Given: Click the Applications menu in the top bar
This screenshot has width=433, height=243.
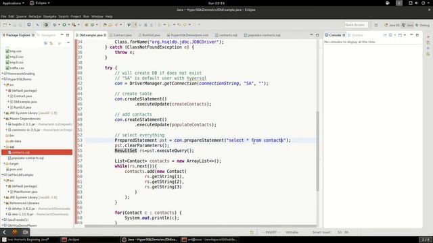Looking at the screenshot, I should [x=13, y=3].
